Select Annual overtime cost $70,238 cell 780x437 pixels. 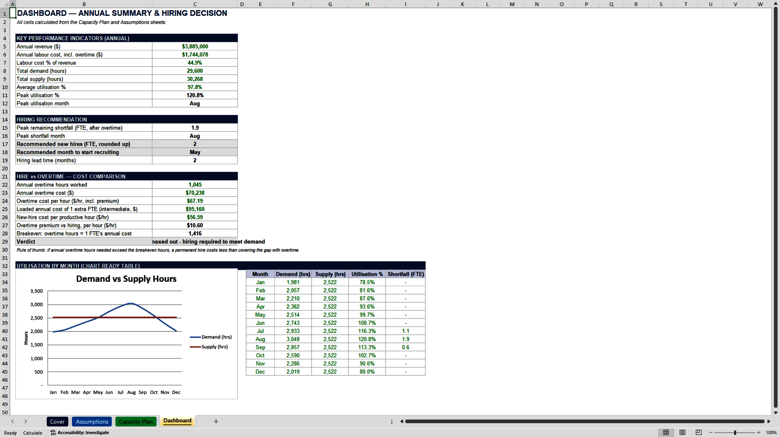(x=195, y=193)
